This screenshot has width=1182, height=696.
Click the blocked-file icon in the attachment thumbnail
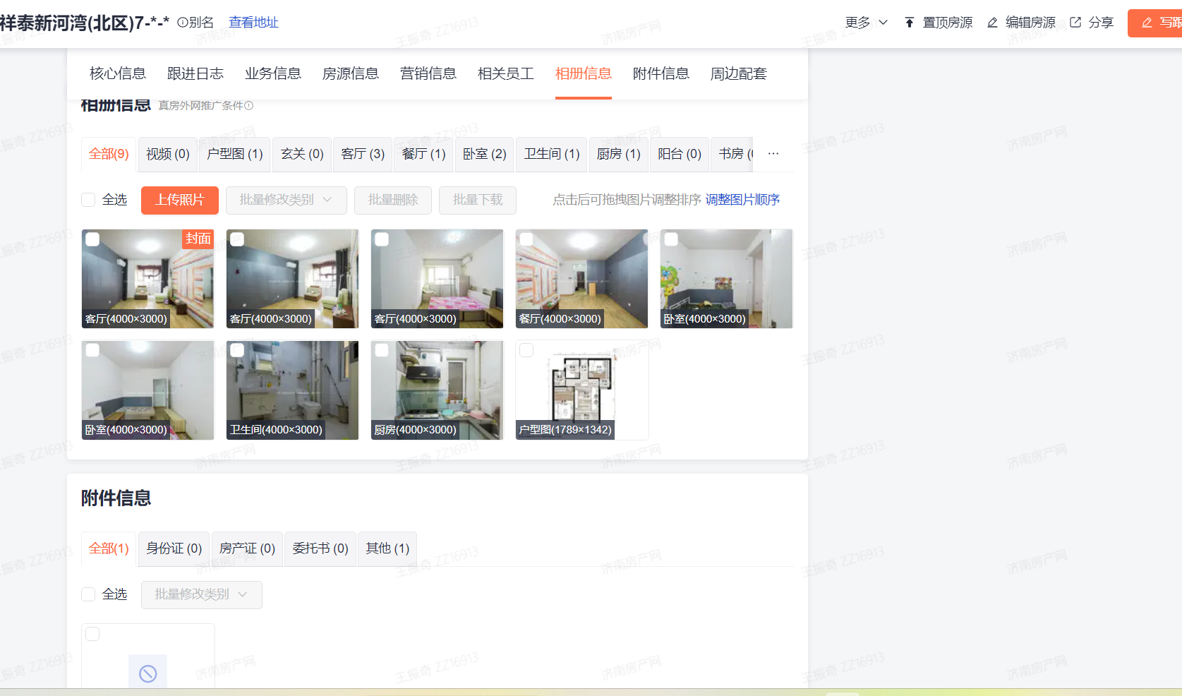[x=147, y=673]
